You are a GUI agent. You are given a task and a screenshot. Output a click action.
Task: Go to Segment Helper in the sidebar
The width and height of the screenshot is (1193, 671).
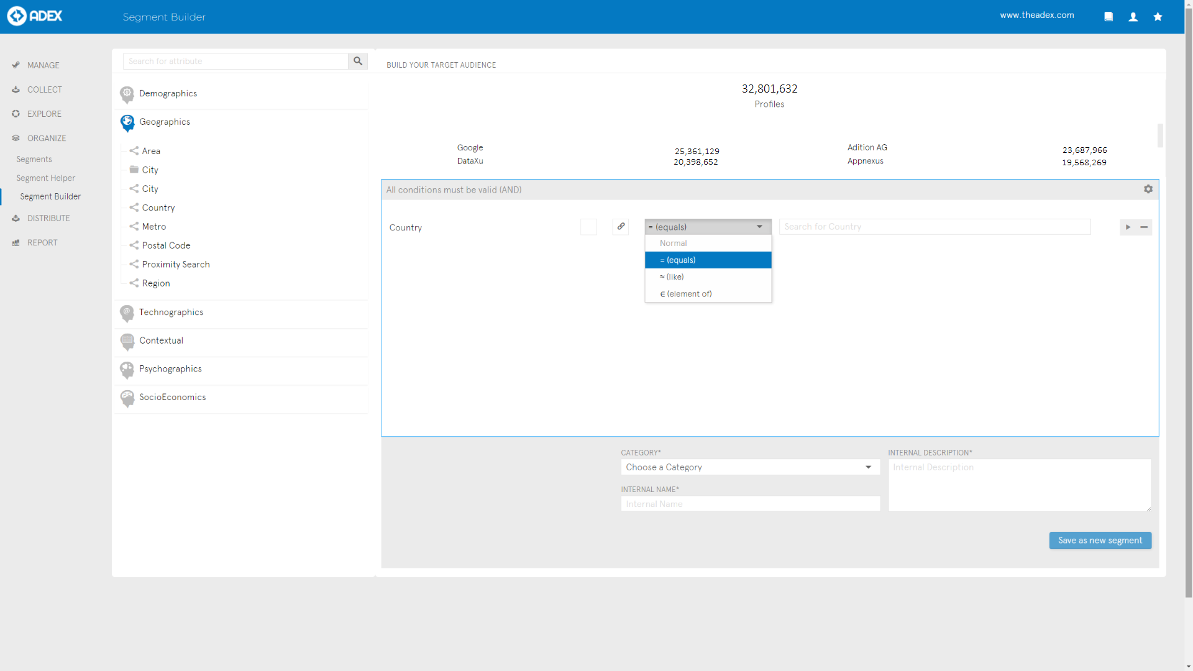[x=45, y=178]
